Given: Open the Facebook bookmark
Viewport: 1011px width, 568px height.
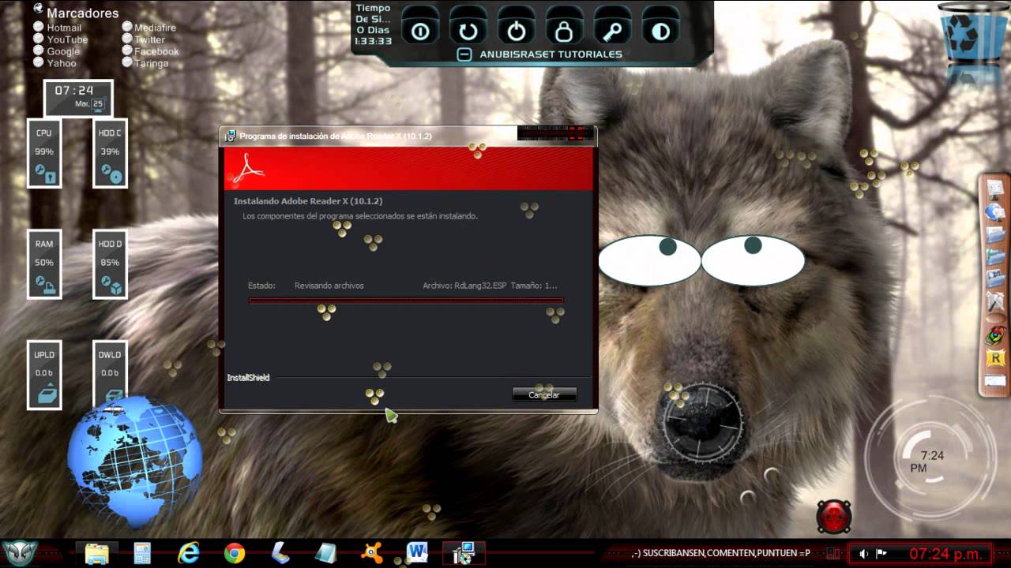Looking at the screenshot, I should 151,51.
